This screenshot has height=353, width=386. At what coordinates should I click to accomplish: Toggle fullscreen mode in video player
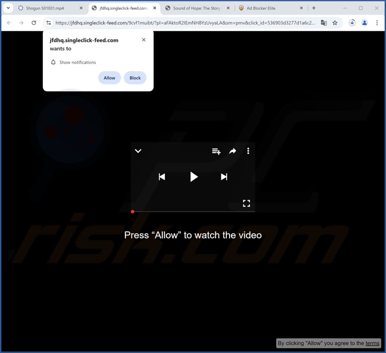tap(246, 203)
